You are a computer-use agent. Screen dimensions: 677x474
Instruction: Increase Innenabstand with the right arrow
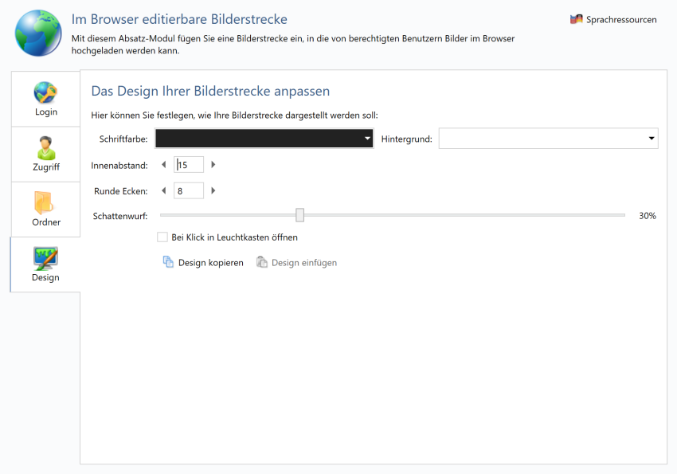click(x=213, y=163)
